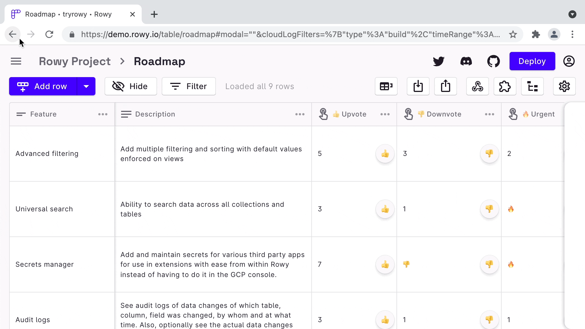This screenshot has width=585, height=329.
Task: Expand the Add row dropdown arrow
Action: coord(86,86)
